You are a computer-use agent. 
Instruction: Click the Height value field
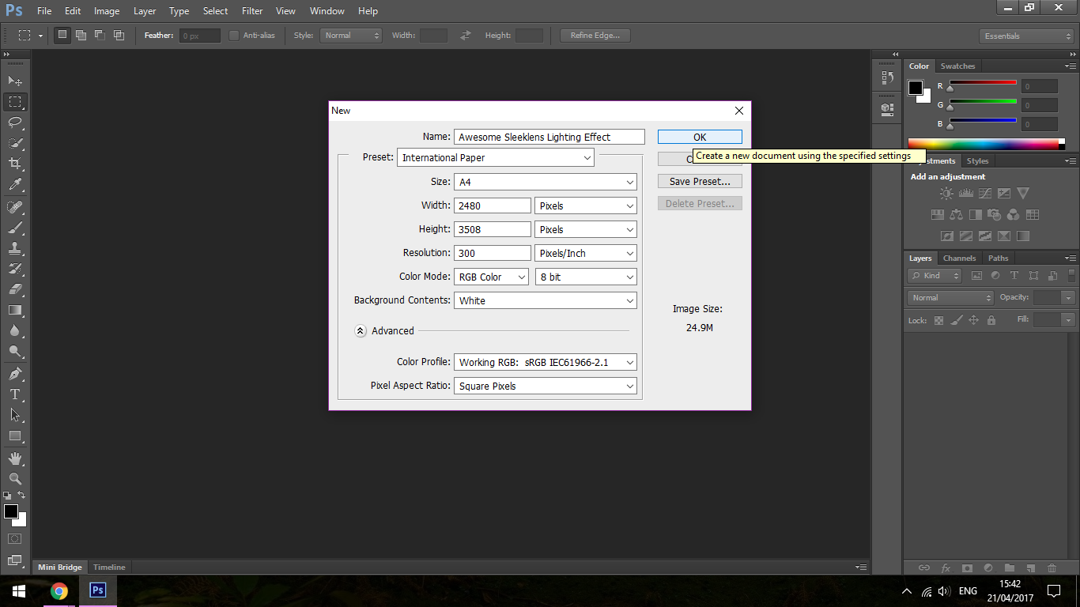coord(493,229)
